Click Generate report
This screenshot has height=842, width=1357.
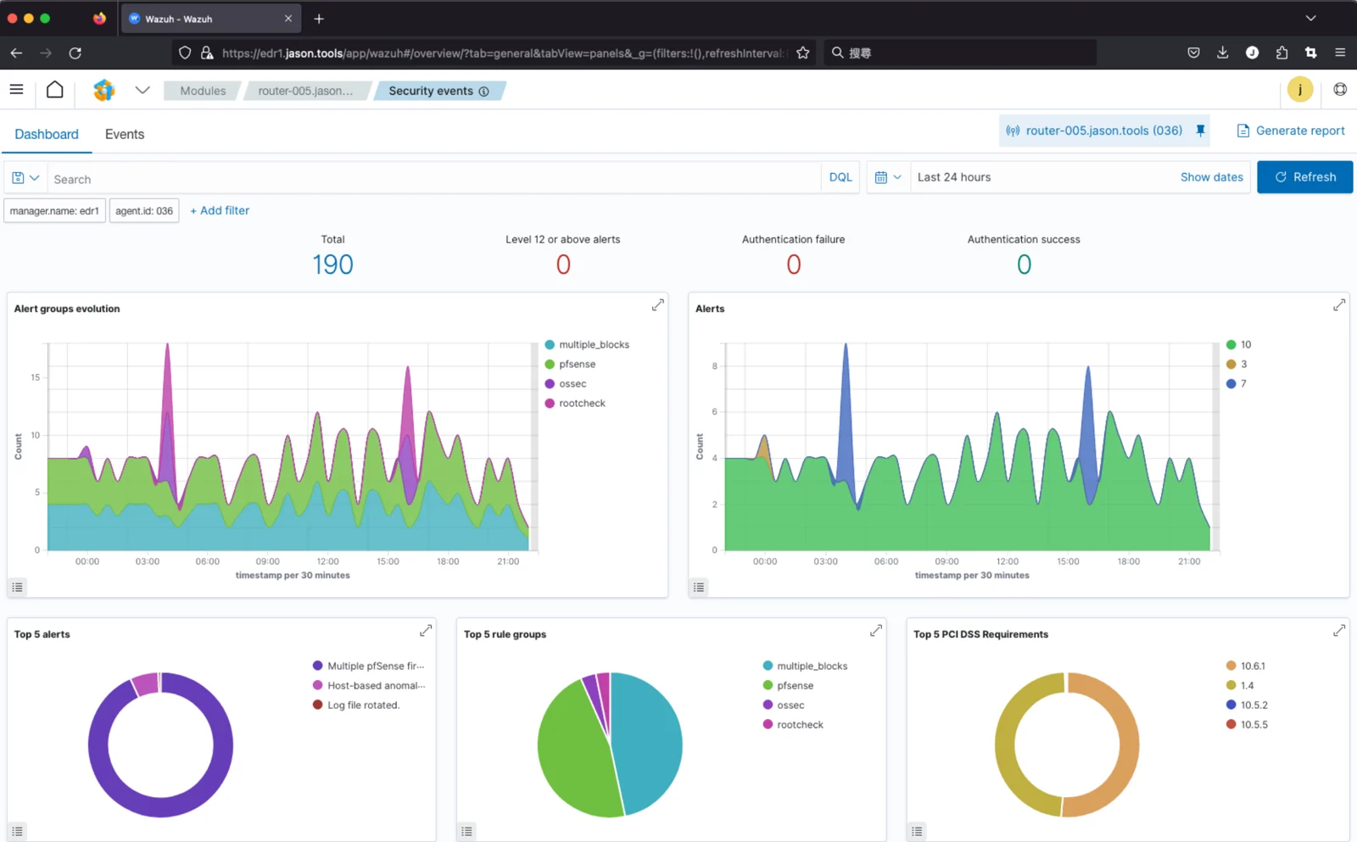1291,131
